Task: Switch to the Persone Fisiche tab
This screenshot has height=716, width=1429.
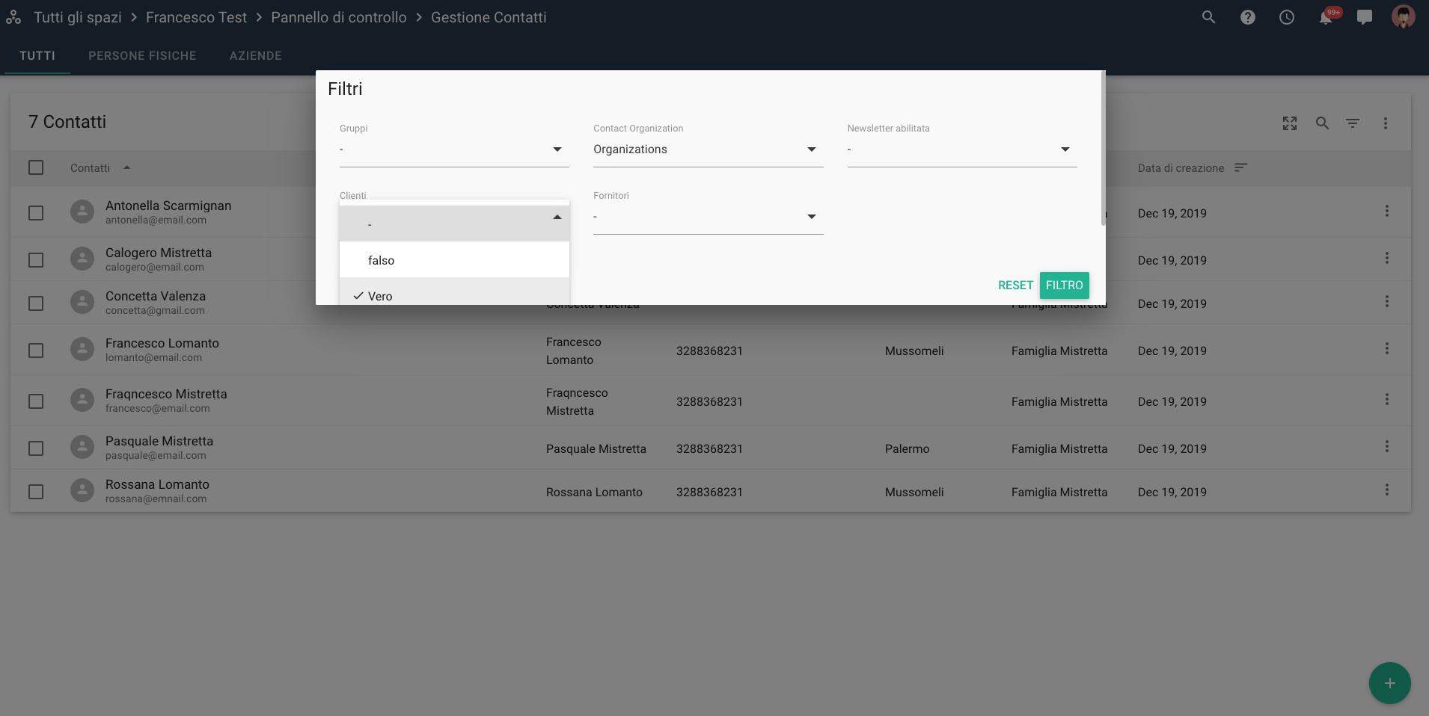Action: click(x=142, y=56)
